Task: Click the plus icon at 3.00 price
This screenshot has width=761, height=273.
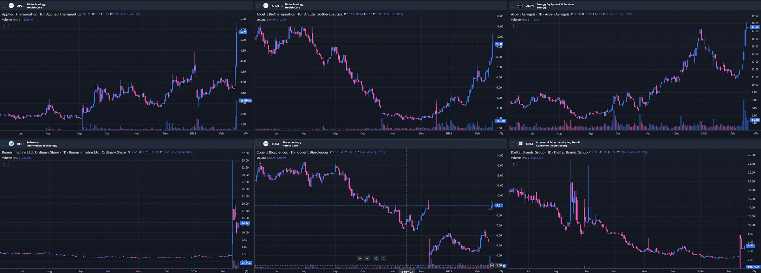Action: pyautogui.click(x=492, y=265)
